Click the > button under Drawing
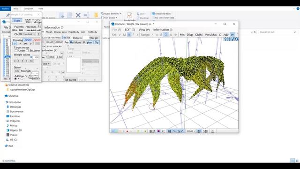 coord(31,44)
